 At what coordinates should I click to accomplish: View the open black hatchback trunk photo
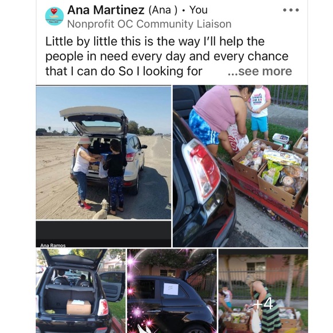pos(81,291)
